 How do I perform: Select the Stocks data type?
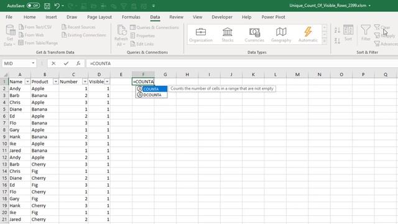click(x=228, y=35)
